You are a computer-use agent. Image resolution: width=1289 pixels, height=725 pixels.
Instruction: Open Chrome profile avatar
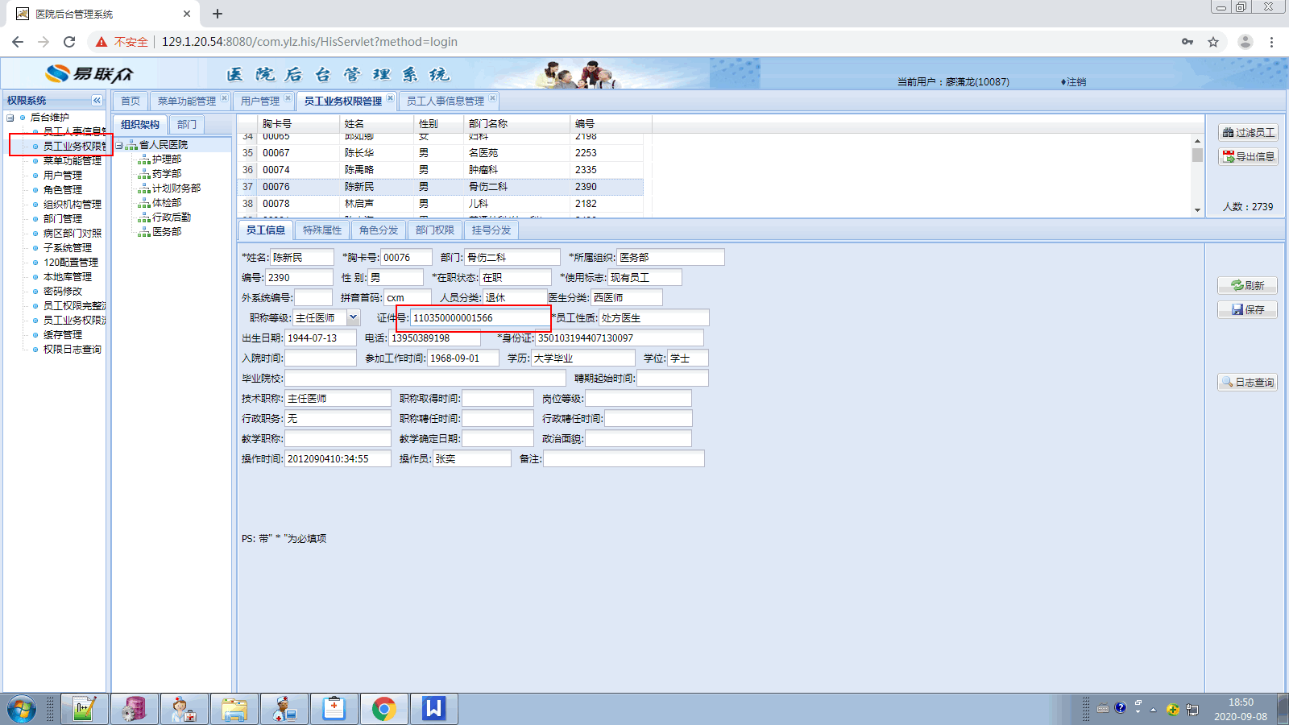(1245, 42)
